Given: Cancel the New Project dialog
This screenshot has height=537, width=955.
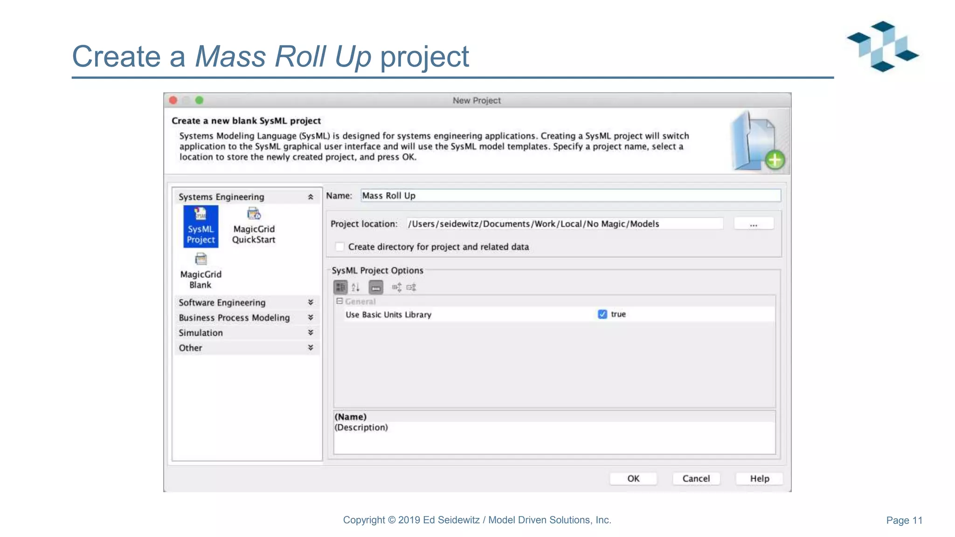Looking at the screenshot, I should (696, 478).
